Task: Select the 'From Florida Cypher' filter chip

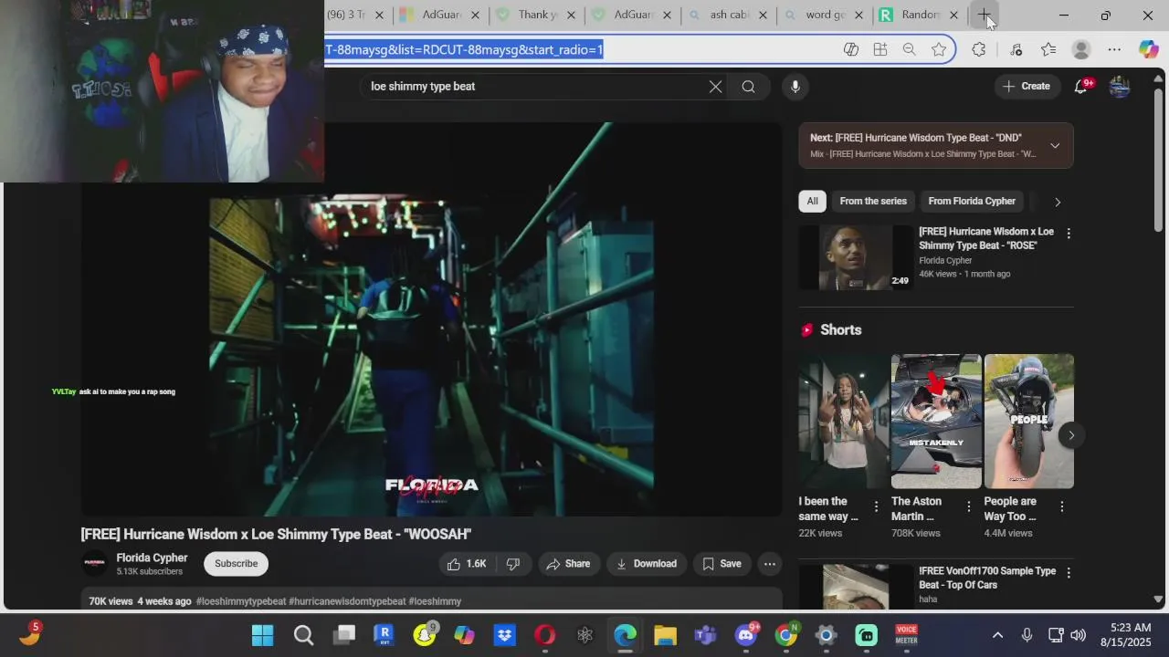Action: coord(972,202)
